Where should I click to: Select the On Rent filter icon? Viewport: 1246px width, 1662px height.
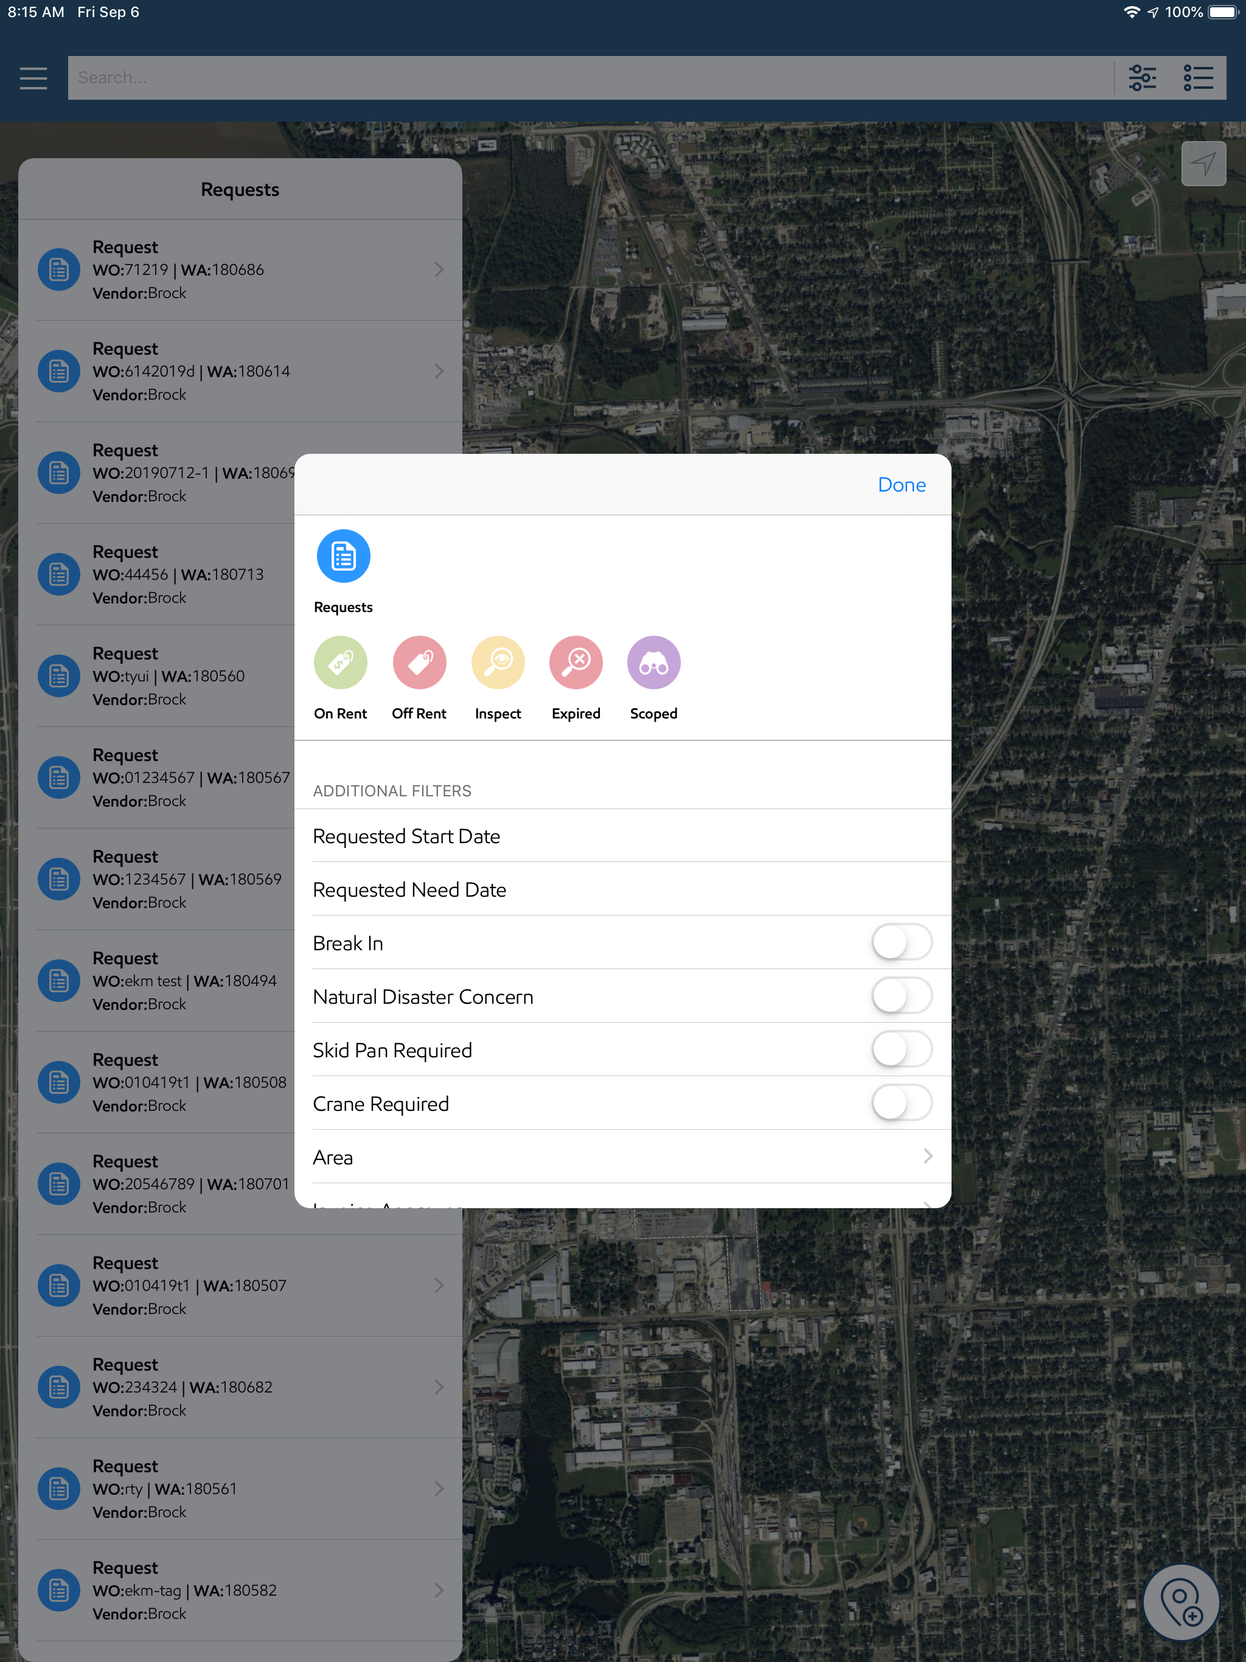pyautogui.click(x=341, y=662)
